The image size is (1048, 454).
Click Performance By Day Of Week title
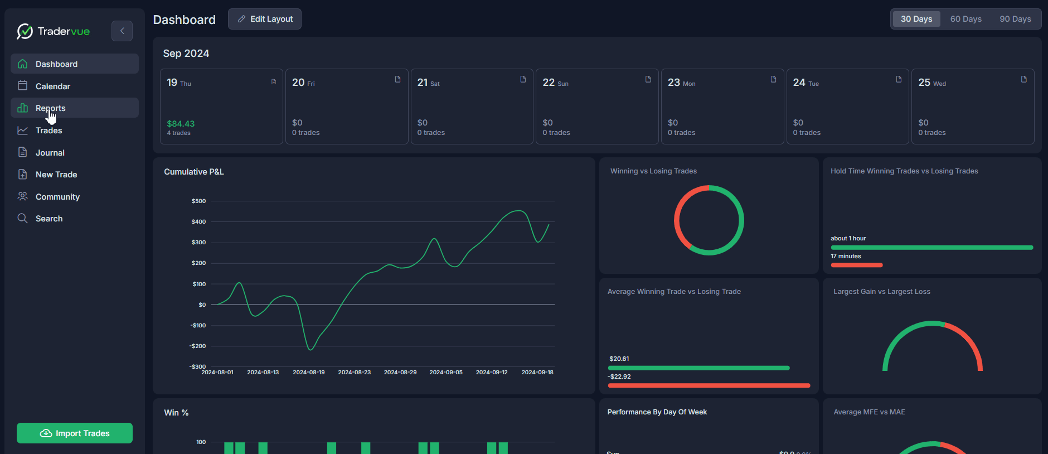[x=657, y=412]
